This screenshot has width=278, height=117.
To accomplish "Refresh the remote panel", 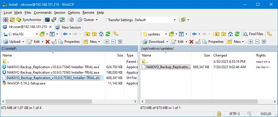I will [237, 34].
